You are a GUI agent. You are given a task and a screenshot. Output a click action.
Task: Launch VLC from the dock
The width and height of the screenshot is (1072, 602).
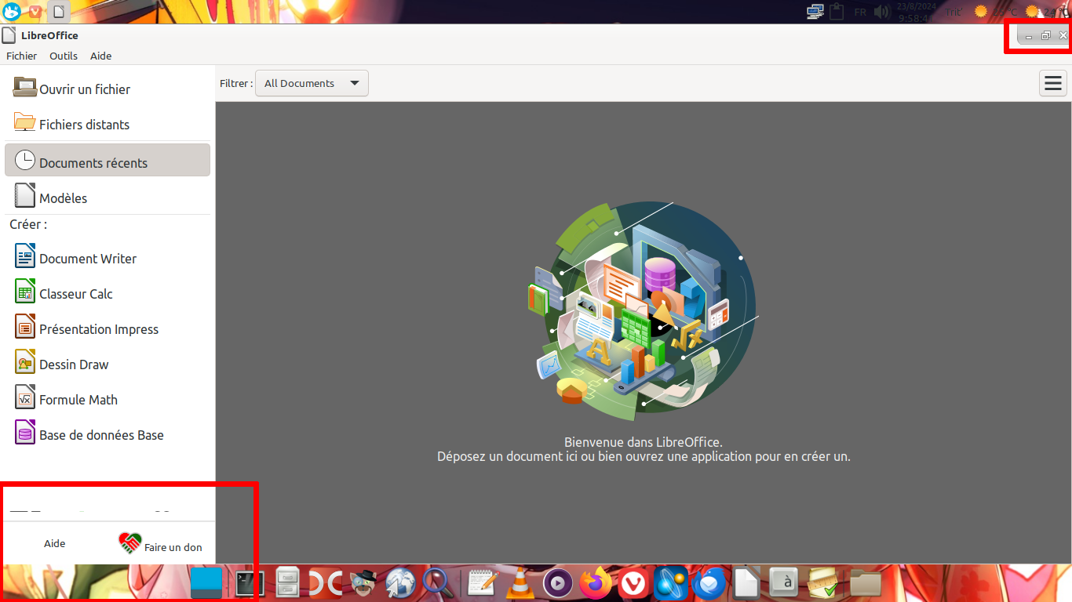pos(519,583)
